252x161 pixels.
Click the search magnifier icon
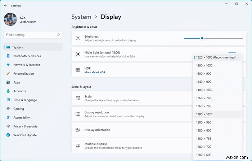pos(58,34)
